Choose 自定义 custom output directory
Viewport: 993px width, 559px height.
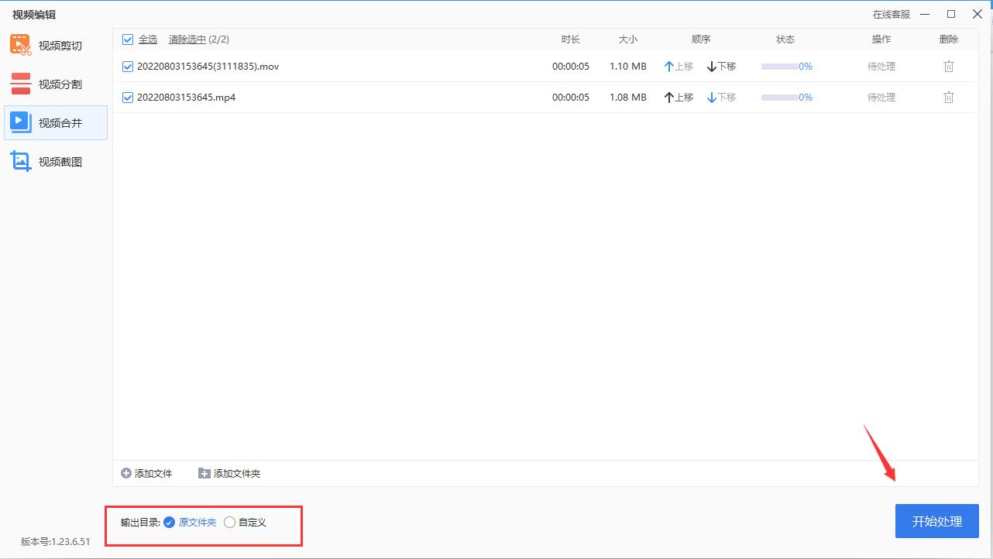pyautogui.click(x=229, y=523)
